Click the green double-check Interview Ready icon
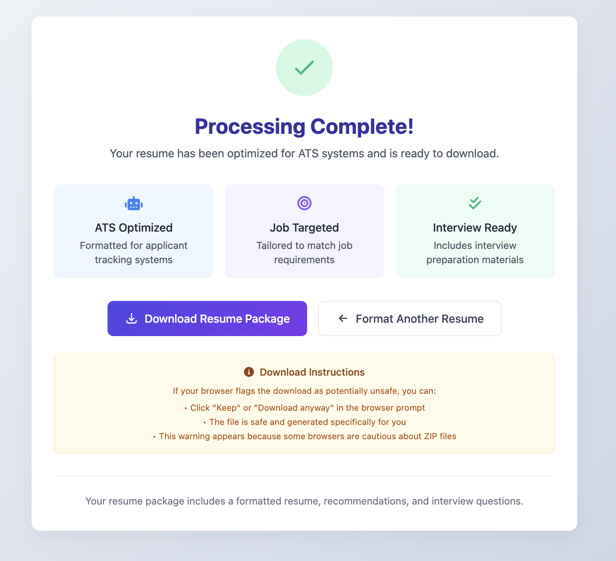This screenshot has height=561, width=616. [x=475, y=203]
